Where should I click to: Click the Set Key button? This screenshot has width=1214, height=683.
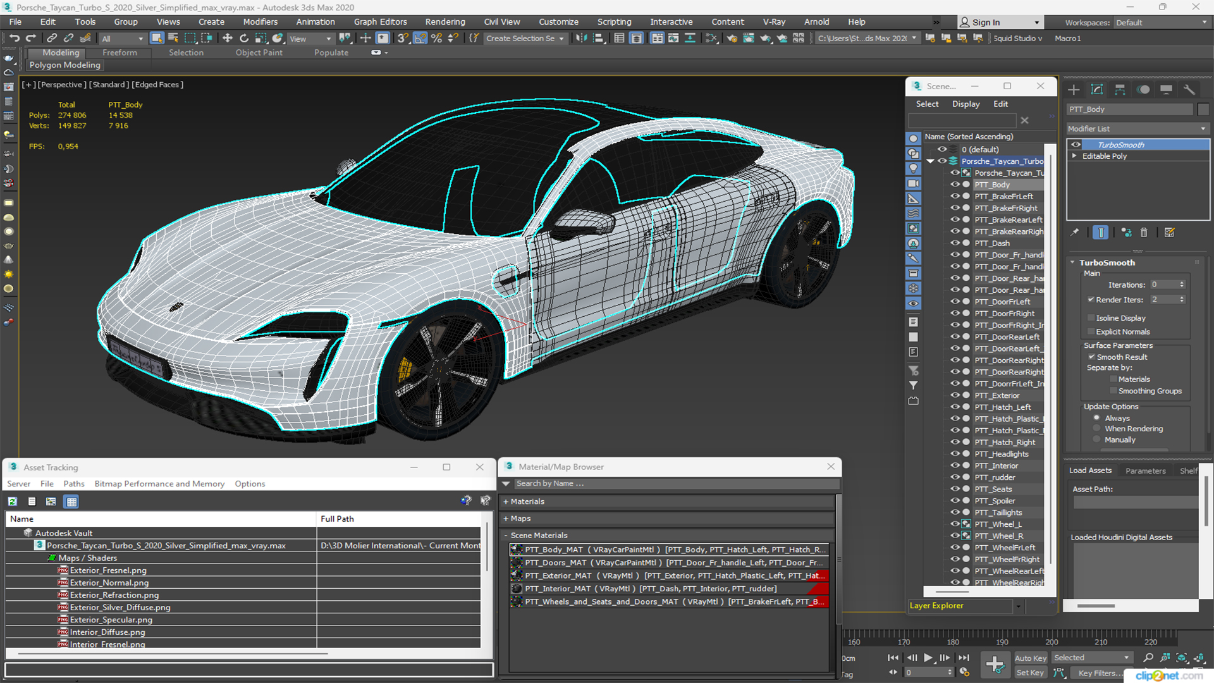coord(1030,673)
